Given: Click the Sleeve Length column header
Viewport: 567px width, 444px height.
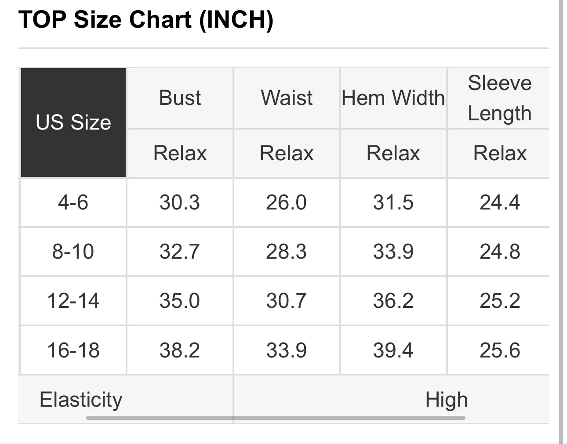Looking at the screenshot, I should click(x=499, y=98).
